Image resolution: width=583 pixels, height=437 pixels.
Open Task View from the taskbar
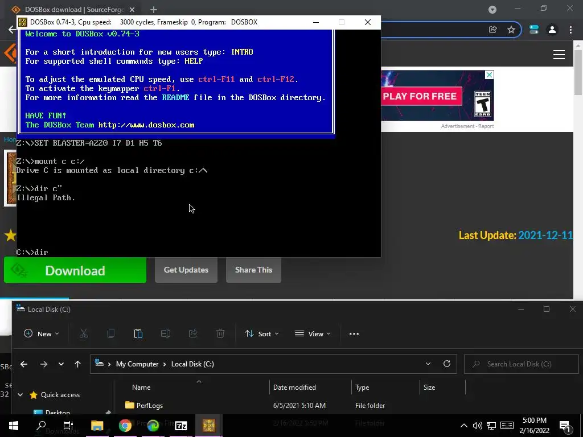click(68, 426)
